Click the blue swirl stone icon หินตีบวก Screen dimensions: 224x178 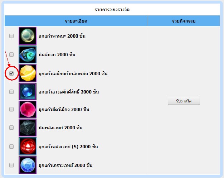28,54
